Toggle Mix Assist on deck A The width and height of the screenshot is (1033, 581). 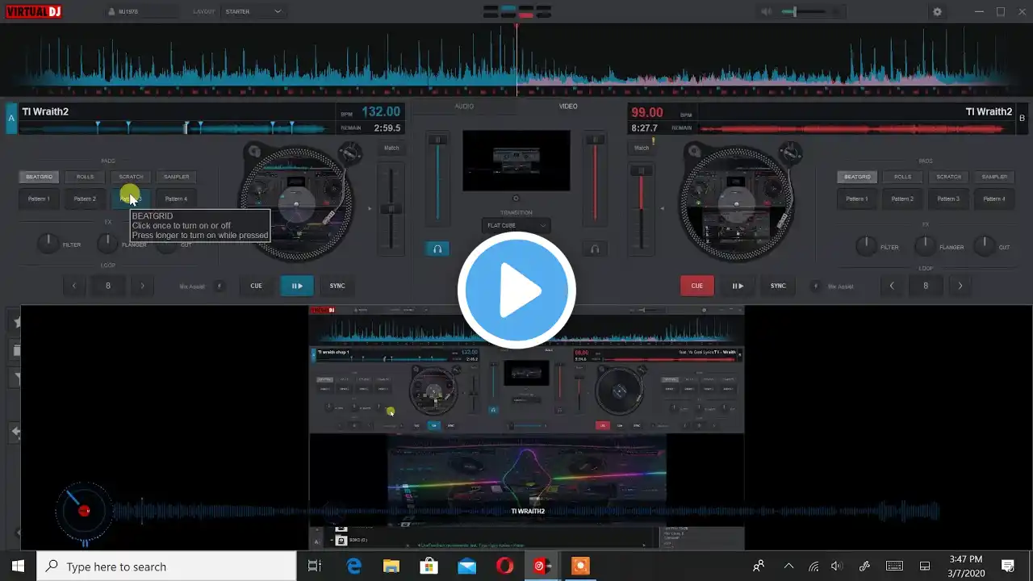tap(220, 286)
